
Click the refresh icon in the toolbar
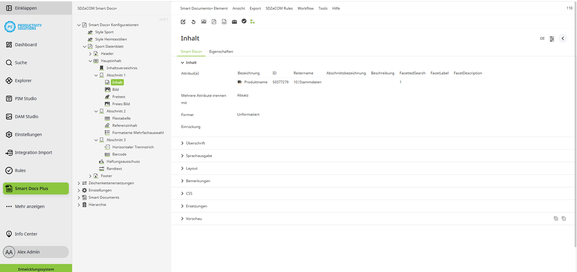pyautogui.click(x=193, y=22)
